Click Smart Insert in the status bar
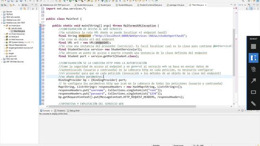This screenshot has height=146, width=260. point(178,145)
